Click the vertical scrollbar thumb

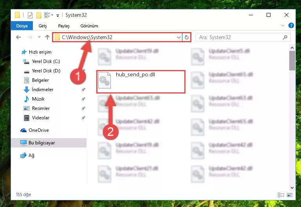point(292,61)
